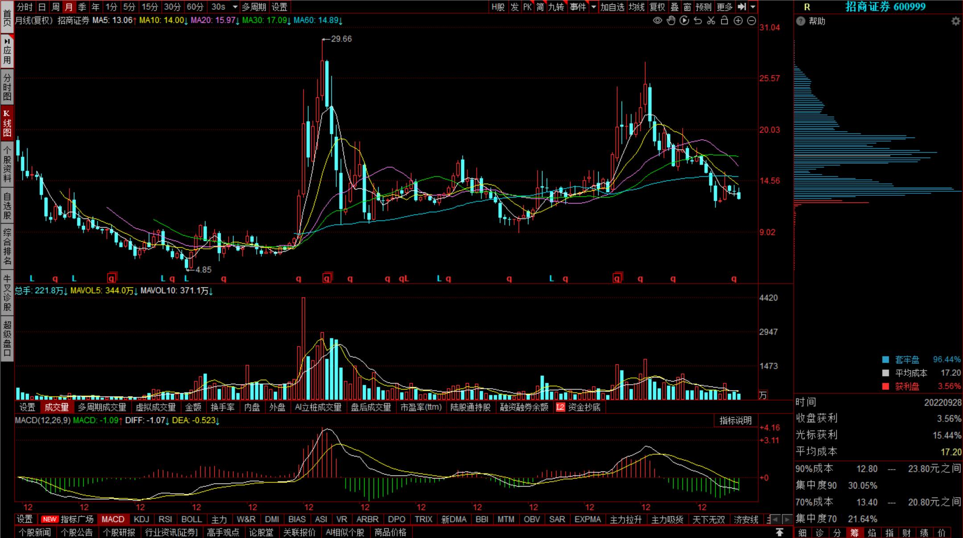Screen dimensions: 963x538
Task: Select the scissors cut tool icon
Action: [x=711, y=21]
